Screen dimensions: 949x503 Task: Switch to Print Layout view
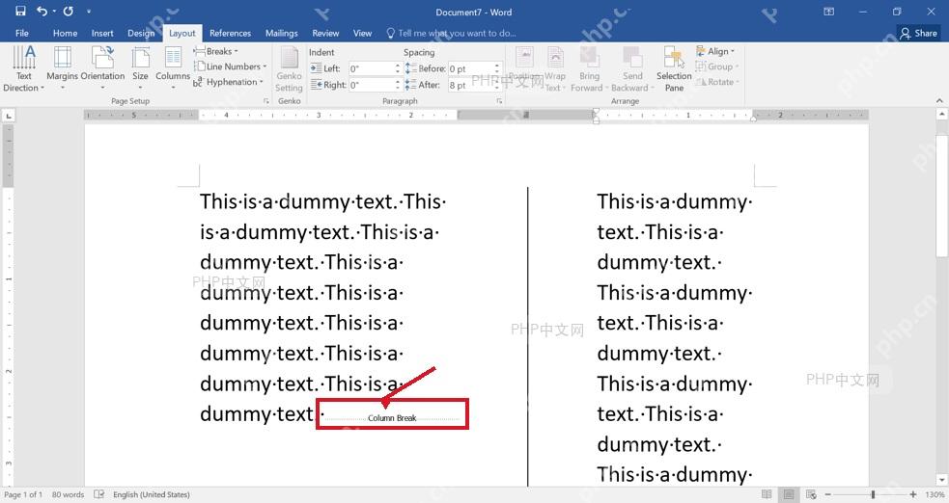[x=789, y=494]
